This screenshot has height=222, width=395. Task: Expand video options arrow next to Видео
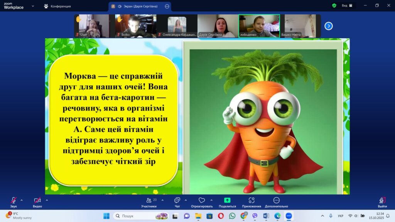click(47, 200)
